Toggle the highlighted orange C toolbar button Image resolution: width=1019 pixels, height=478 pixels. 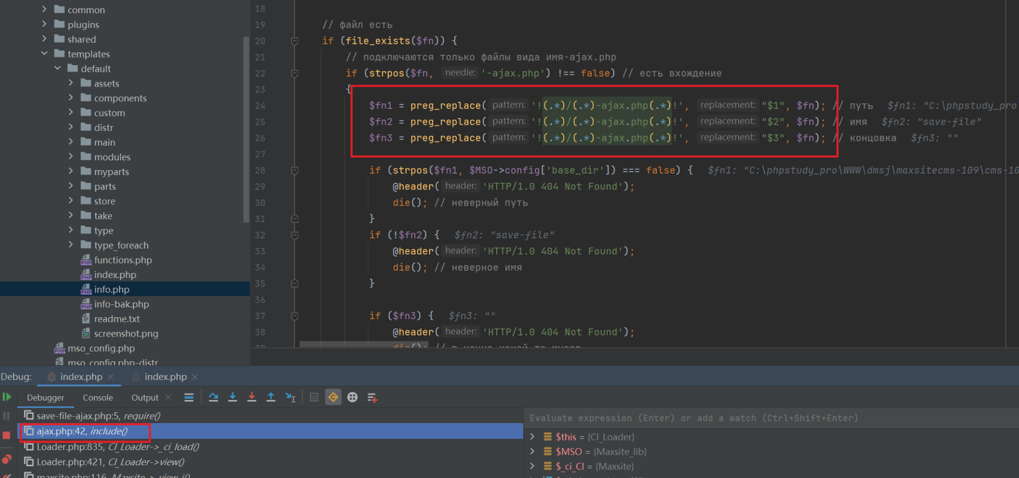coord(333,397)
